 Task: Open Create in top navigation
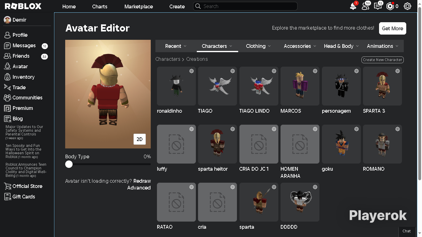pos(177,6)
